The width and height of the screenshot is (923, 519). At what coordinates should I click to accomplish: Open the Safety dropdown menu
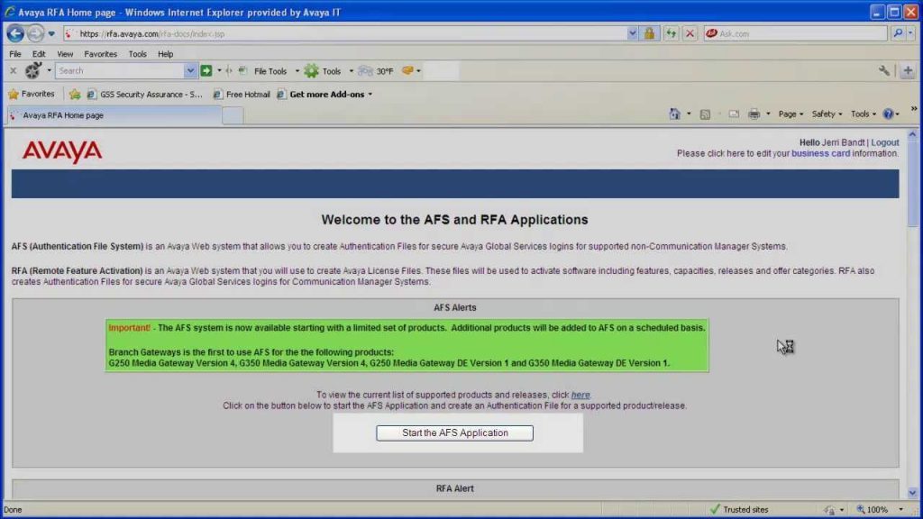pos(827,114)
